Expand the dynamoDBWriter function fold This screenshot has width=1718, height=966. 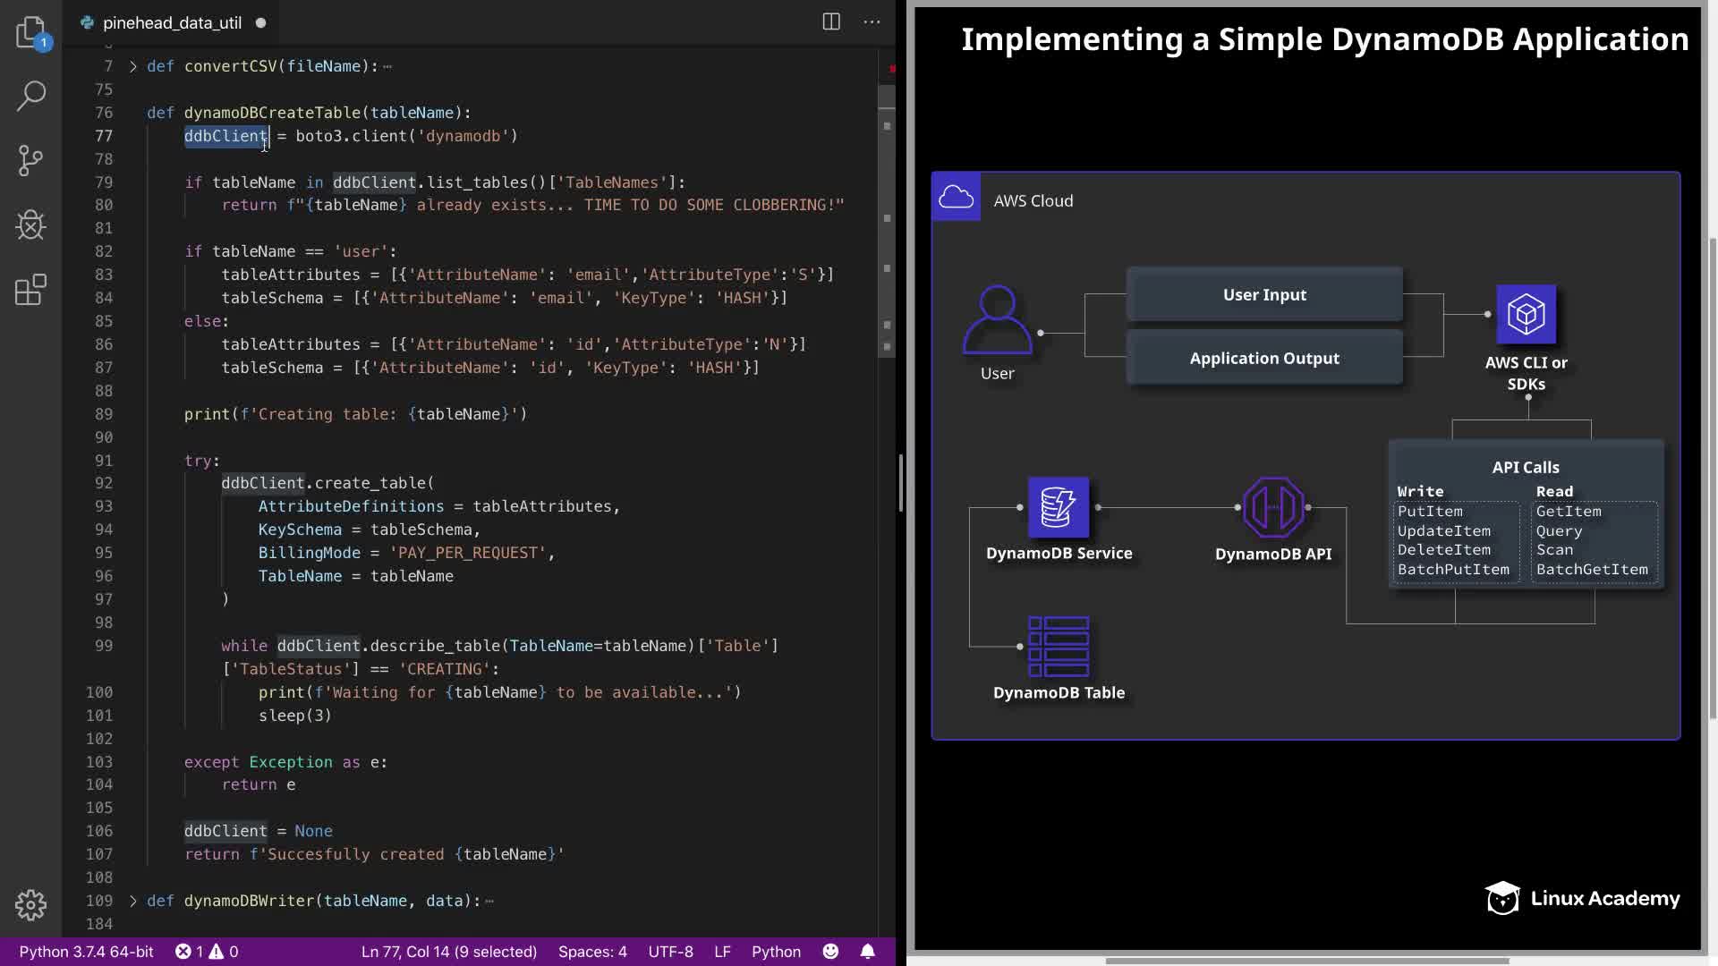(133, 901)
